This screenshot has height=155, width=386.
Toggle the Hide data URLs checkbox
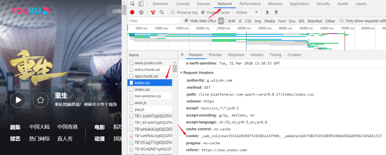pos(186,21)
